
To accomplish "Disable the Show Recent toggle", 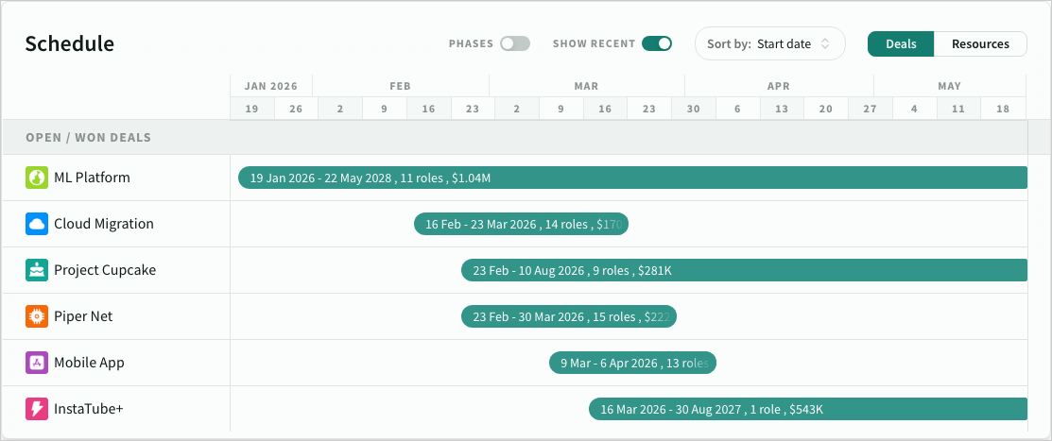I will tap(656, 43).
